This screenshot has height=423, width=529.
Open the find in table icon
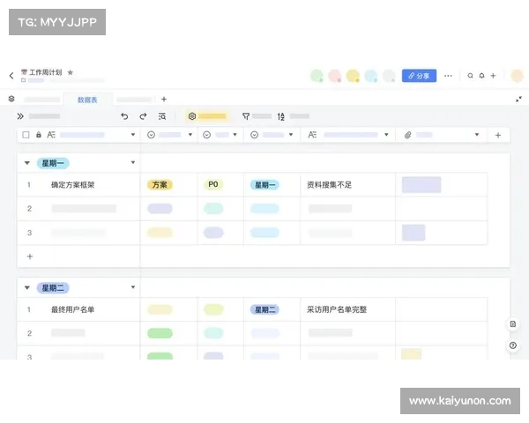tap(162, 116)
